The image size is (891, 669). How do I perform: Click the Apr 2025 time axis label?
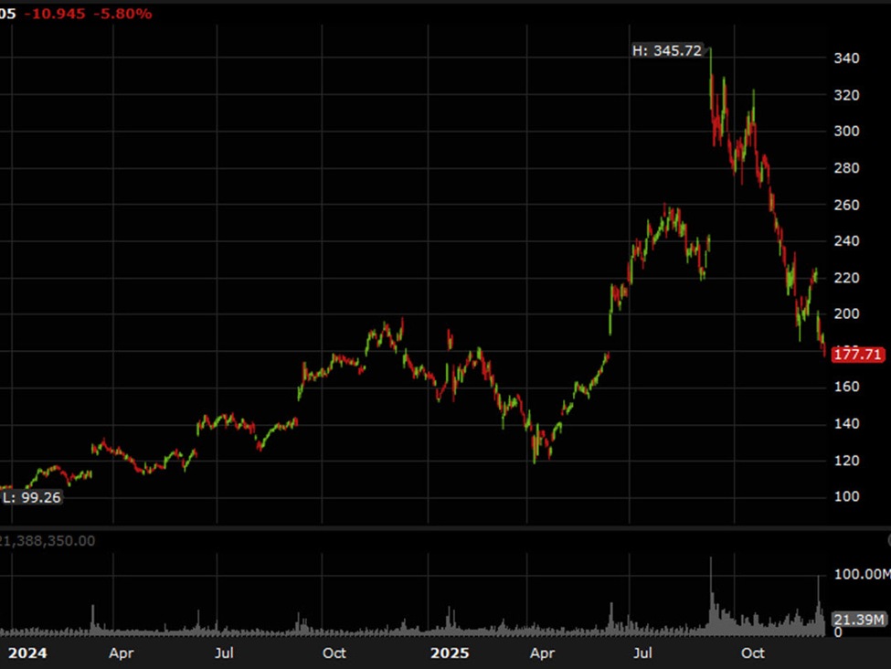pyautogui.click(x=543, y=653)
